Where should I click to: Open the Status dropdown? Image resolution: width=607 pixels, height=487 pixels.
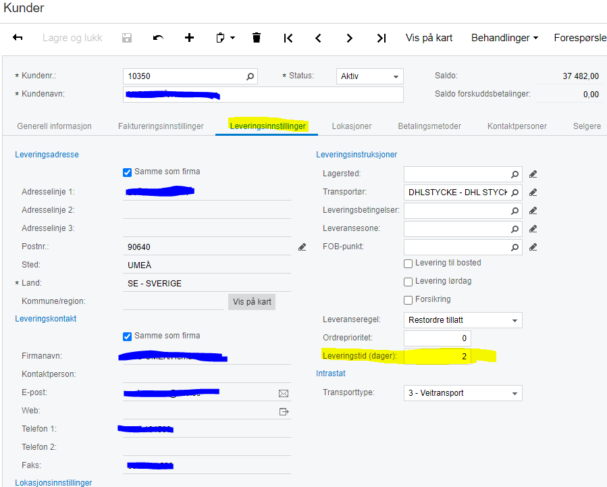point(370,76)
